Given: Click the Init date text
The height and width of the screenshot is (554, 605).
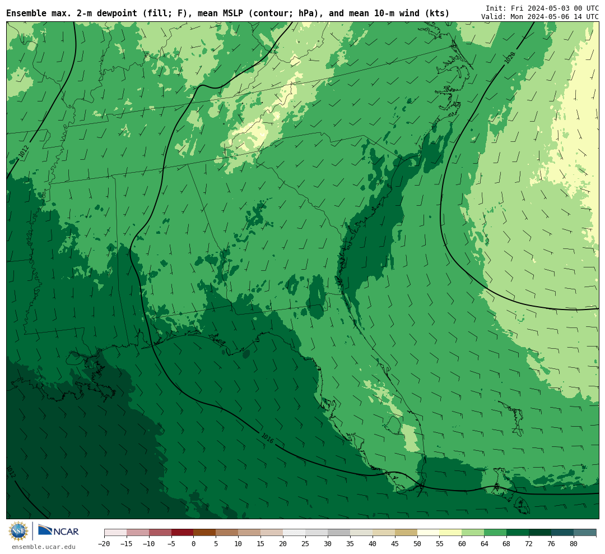Looking at the screenshot, I should point(542,8).
